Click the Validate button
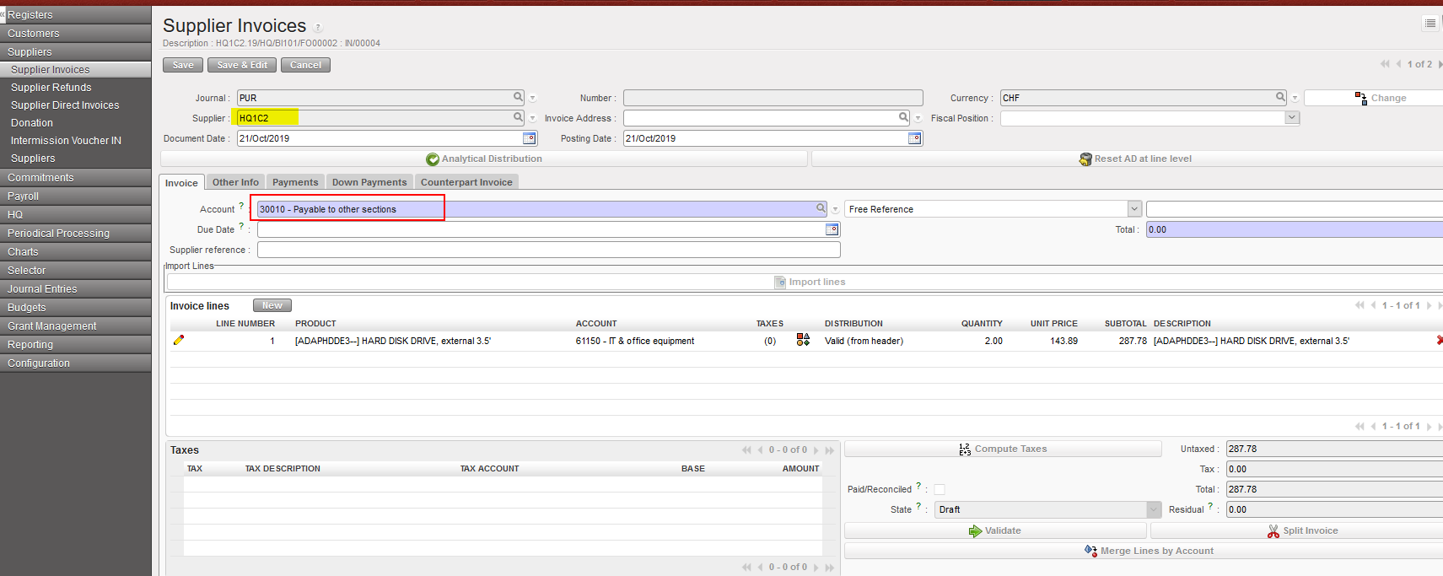Screen dimensions: 1443x576 point(995,530)
